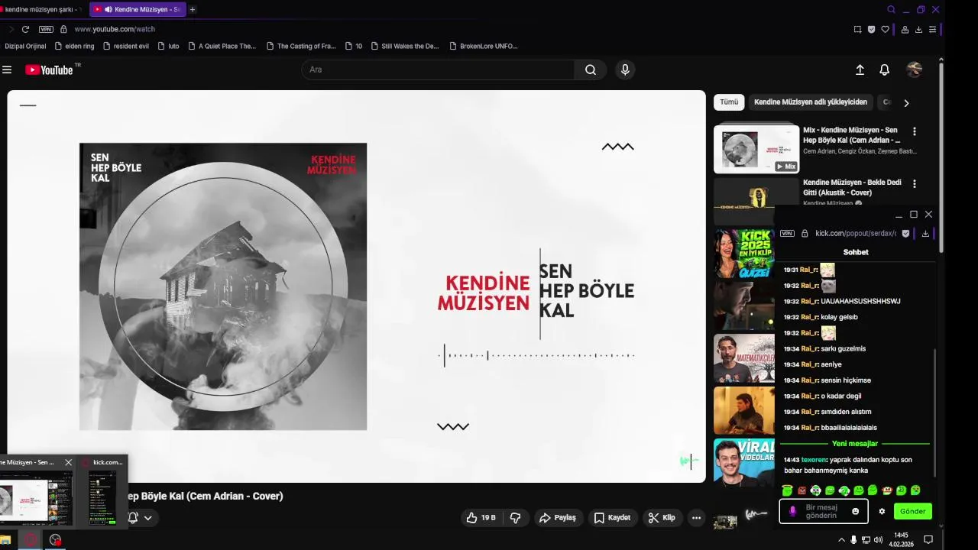Select Kendine Müzisyen adlı yükleyiciden chip

coord(811,102)
